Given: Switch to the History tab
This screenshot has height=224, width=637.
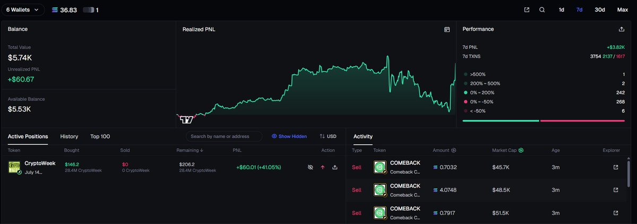Looking at the screenshot, I should click(x=69, y=136).
